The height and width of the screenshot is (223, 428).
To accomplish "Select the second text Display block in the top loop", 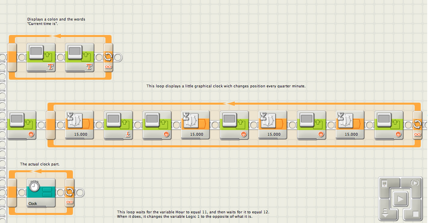I will [x=80, y=58].
